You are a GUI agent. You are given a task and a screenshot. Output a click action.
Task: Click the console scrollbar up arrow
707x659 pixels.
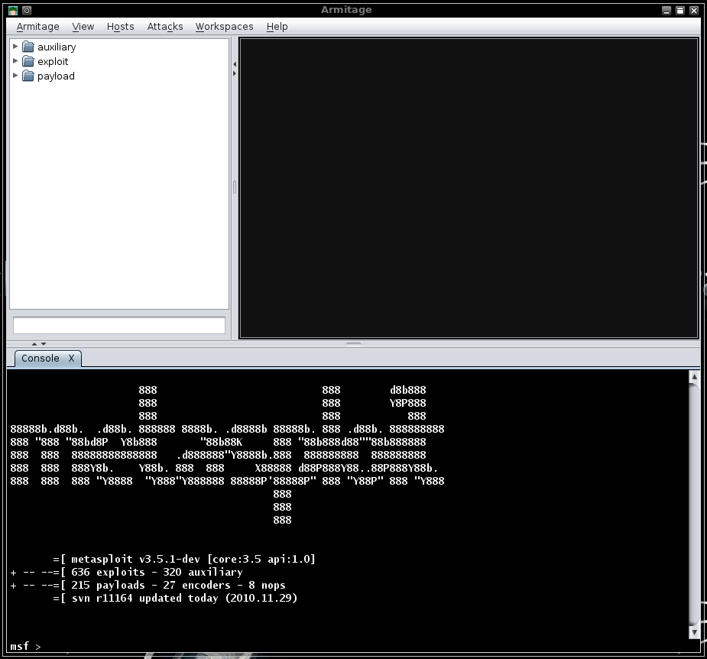point(694,377)
